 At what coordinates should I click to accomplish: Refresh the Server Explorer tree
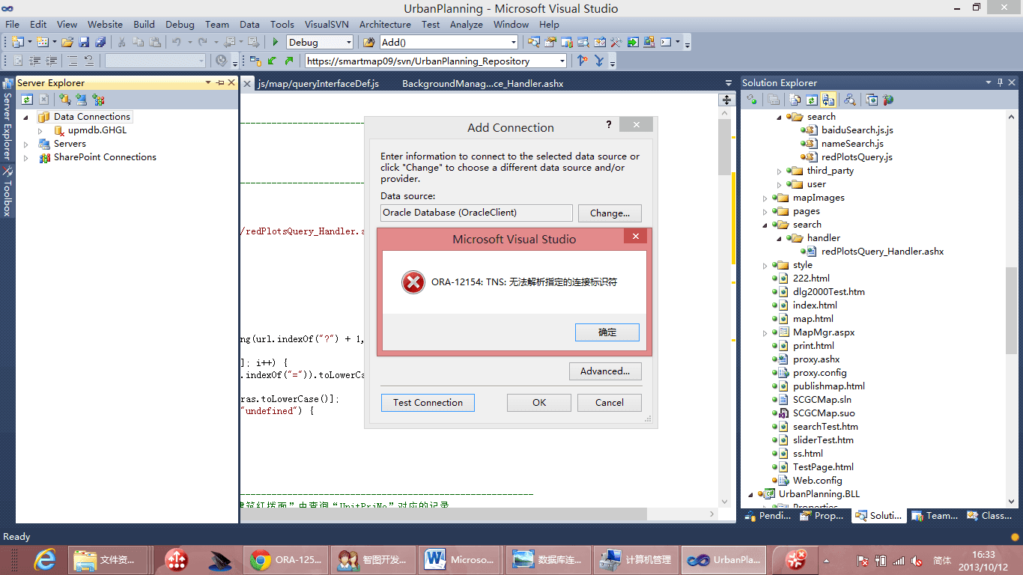(x=26, y=100)
